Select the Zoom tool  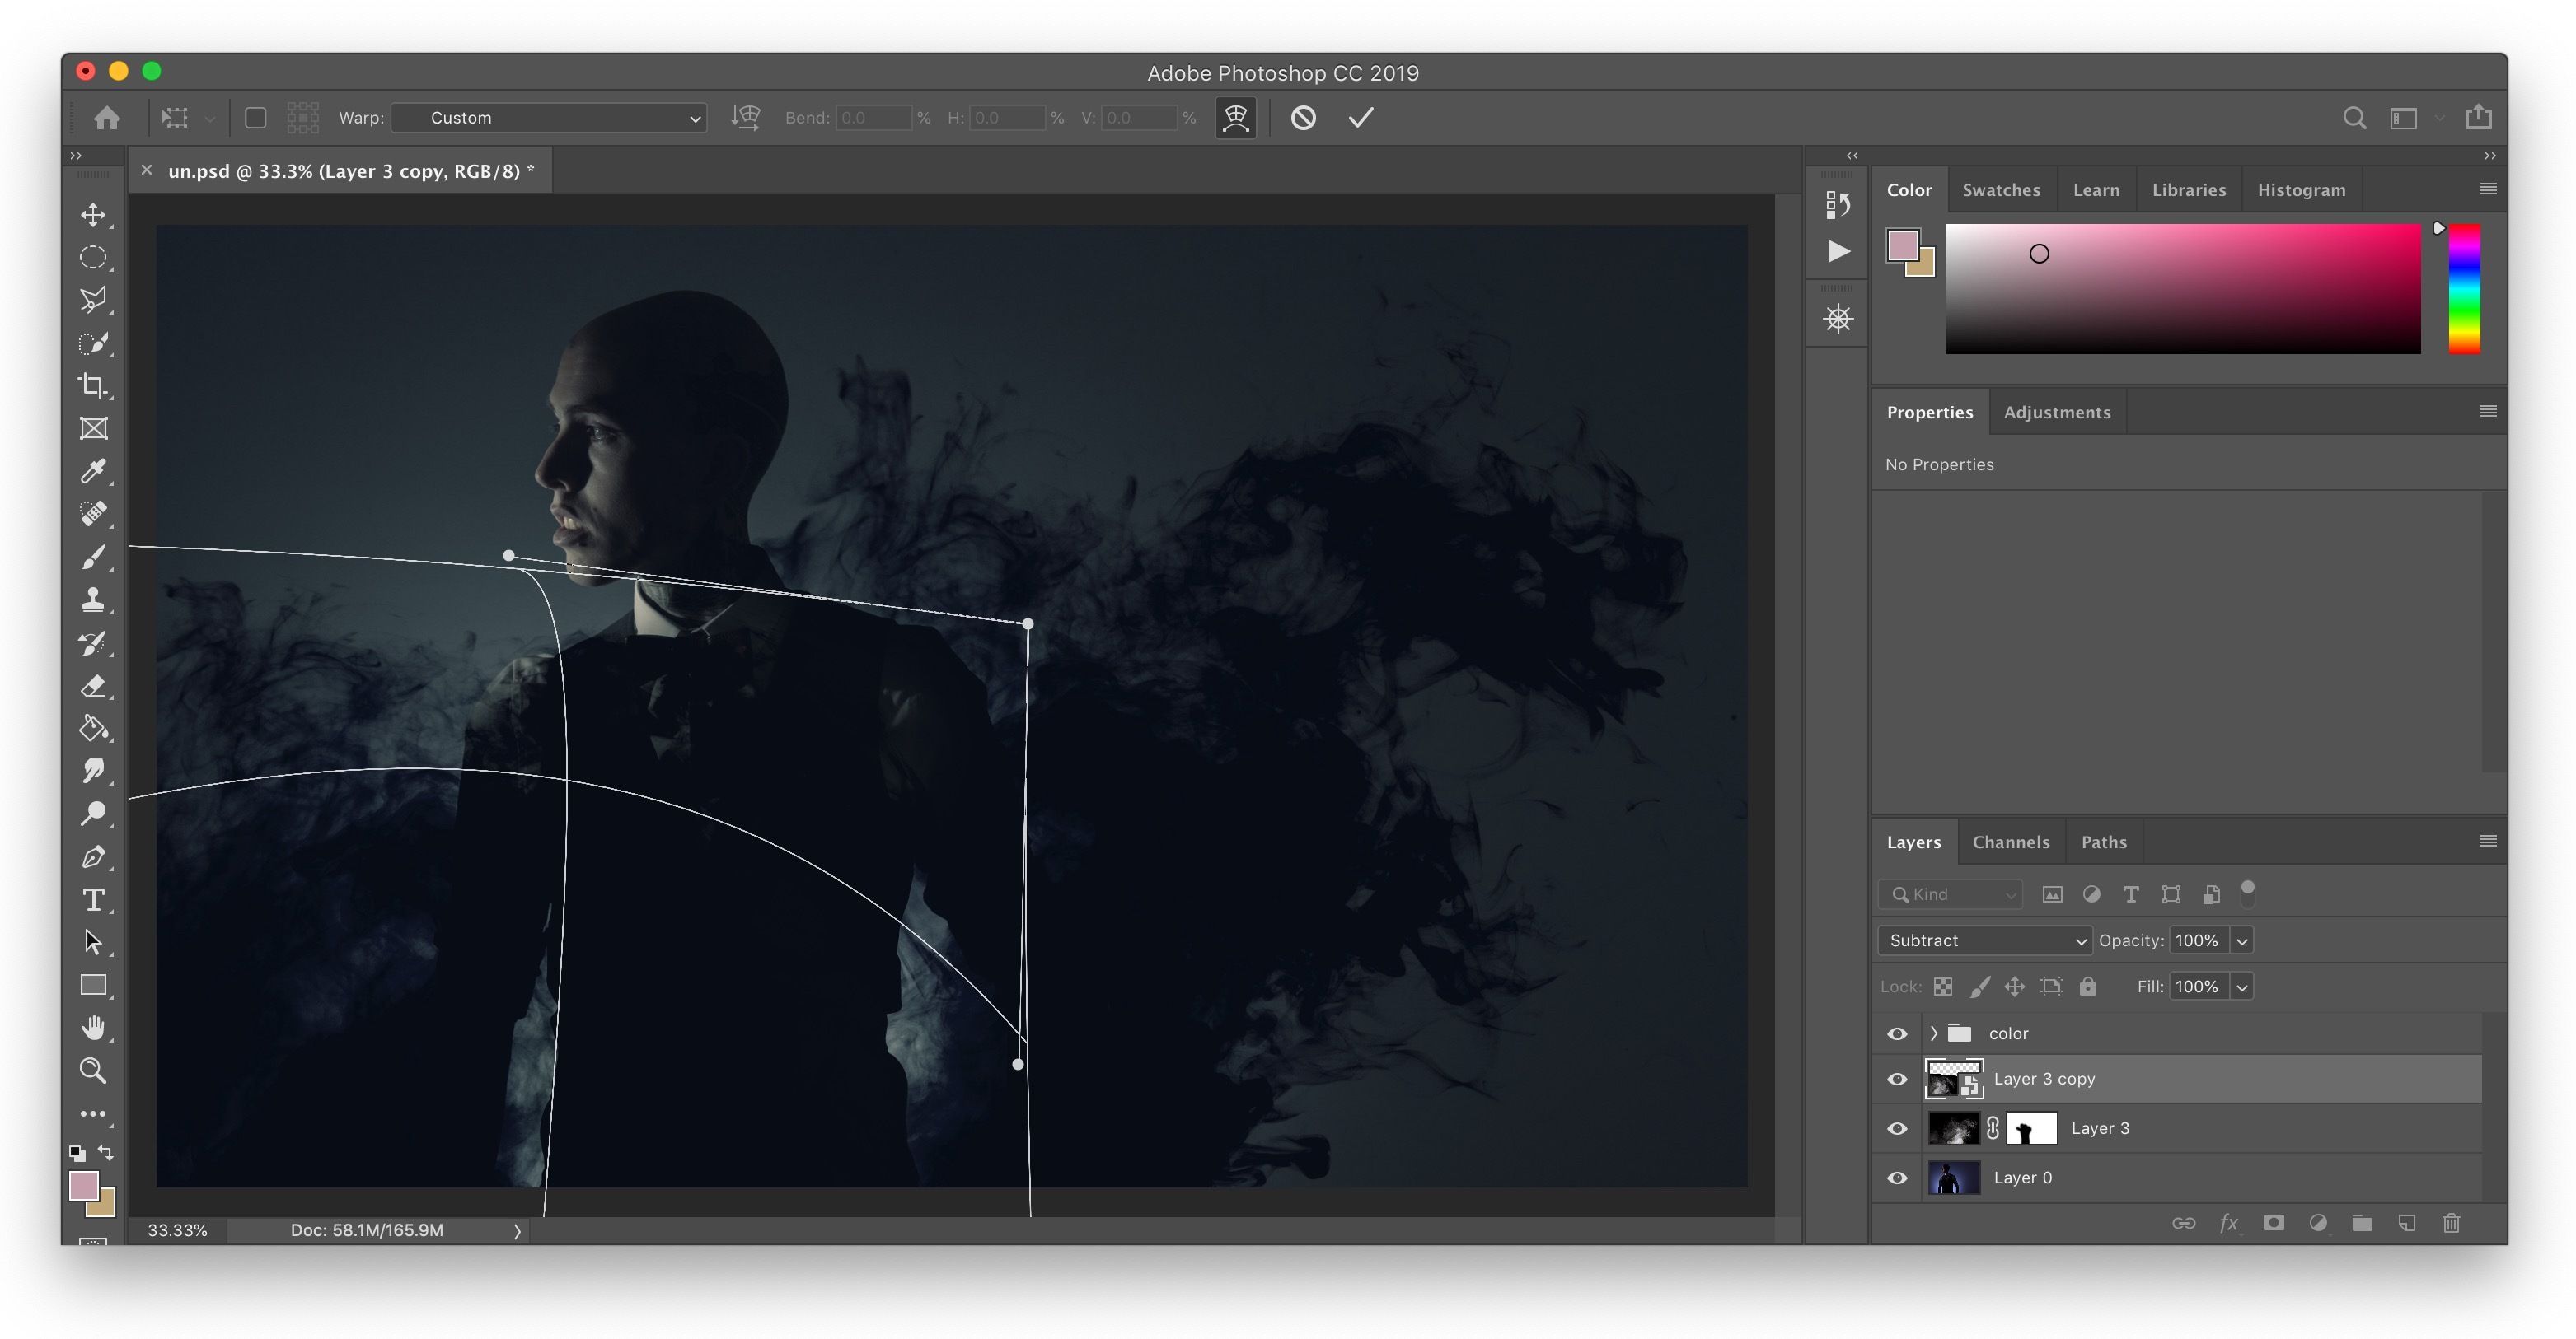click(x=93, y=1071)
